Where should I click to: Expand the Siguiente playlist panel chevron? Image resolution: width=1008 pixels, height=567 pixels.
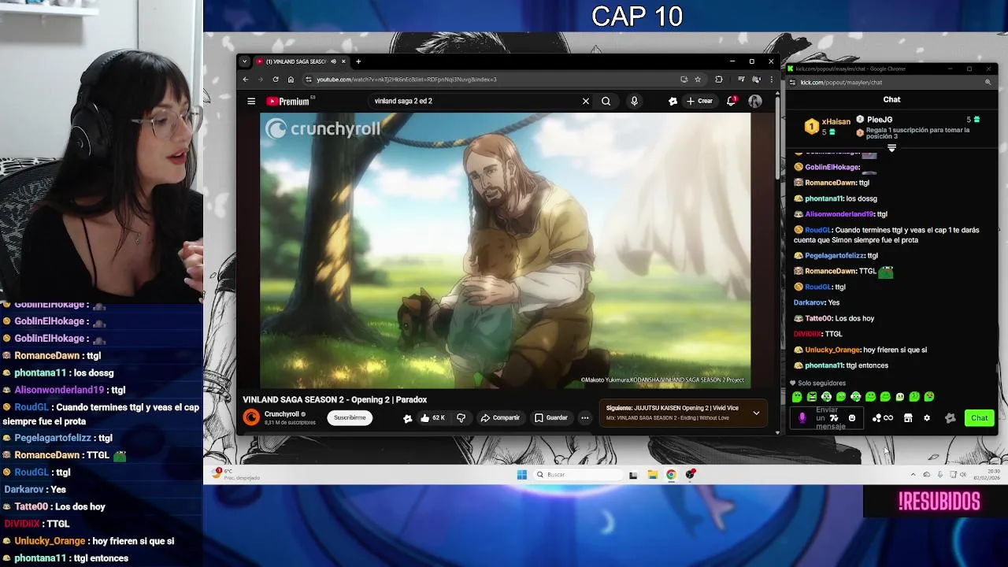point(756,413)
